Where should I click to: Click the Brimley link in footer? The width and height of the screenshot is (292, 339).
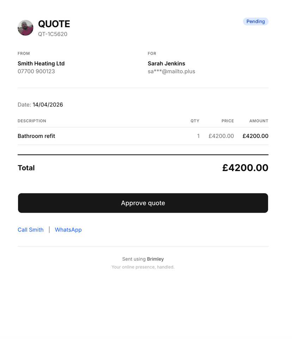point(155,259)
